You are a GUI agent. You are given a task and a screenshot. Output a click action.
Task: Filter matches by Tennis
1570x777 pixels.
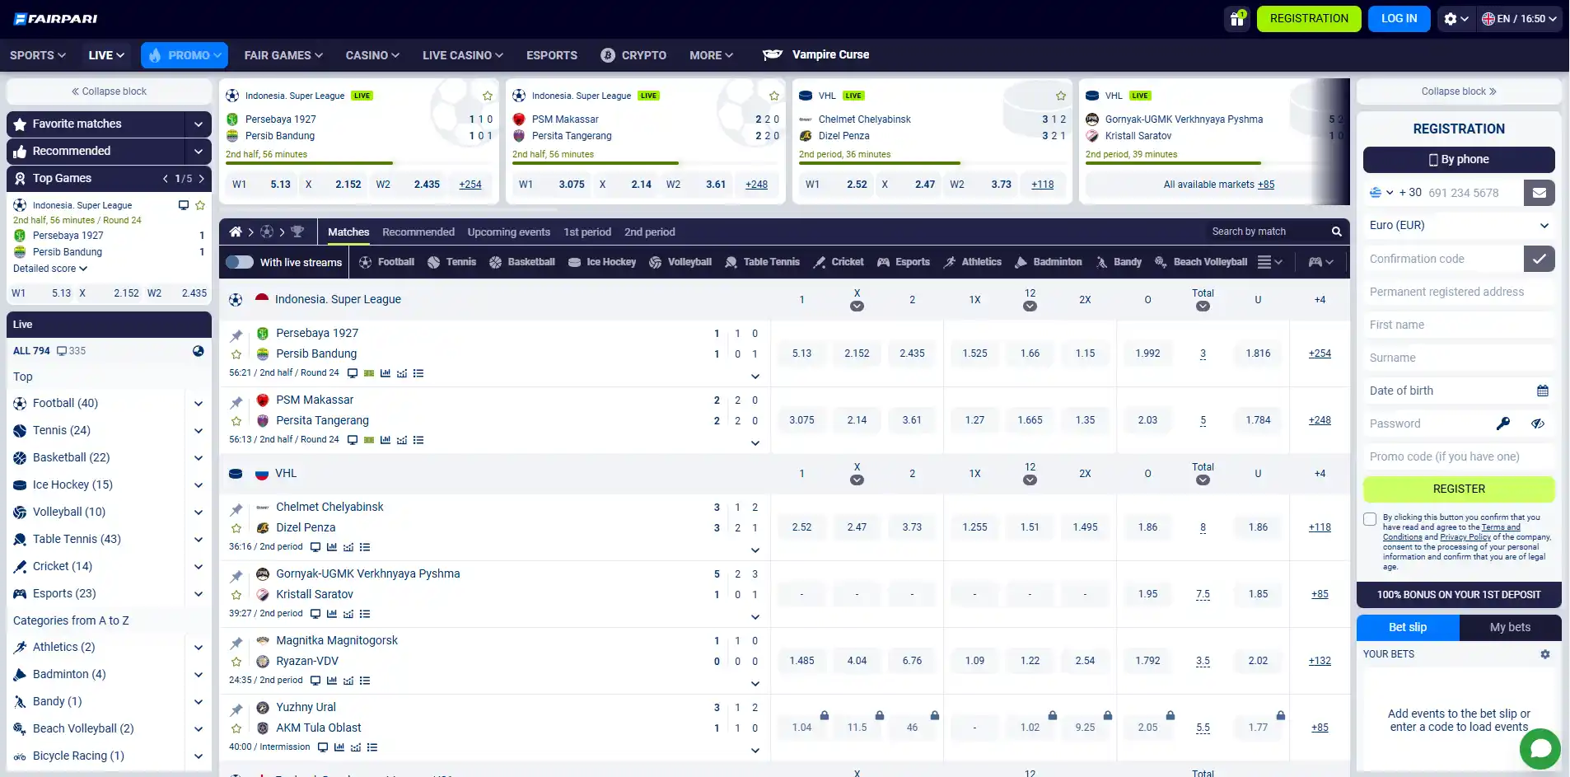(452, 262)
